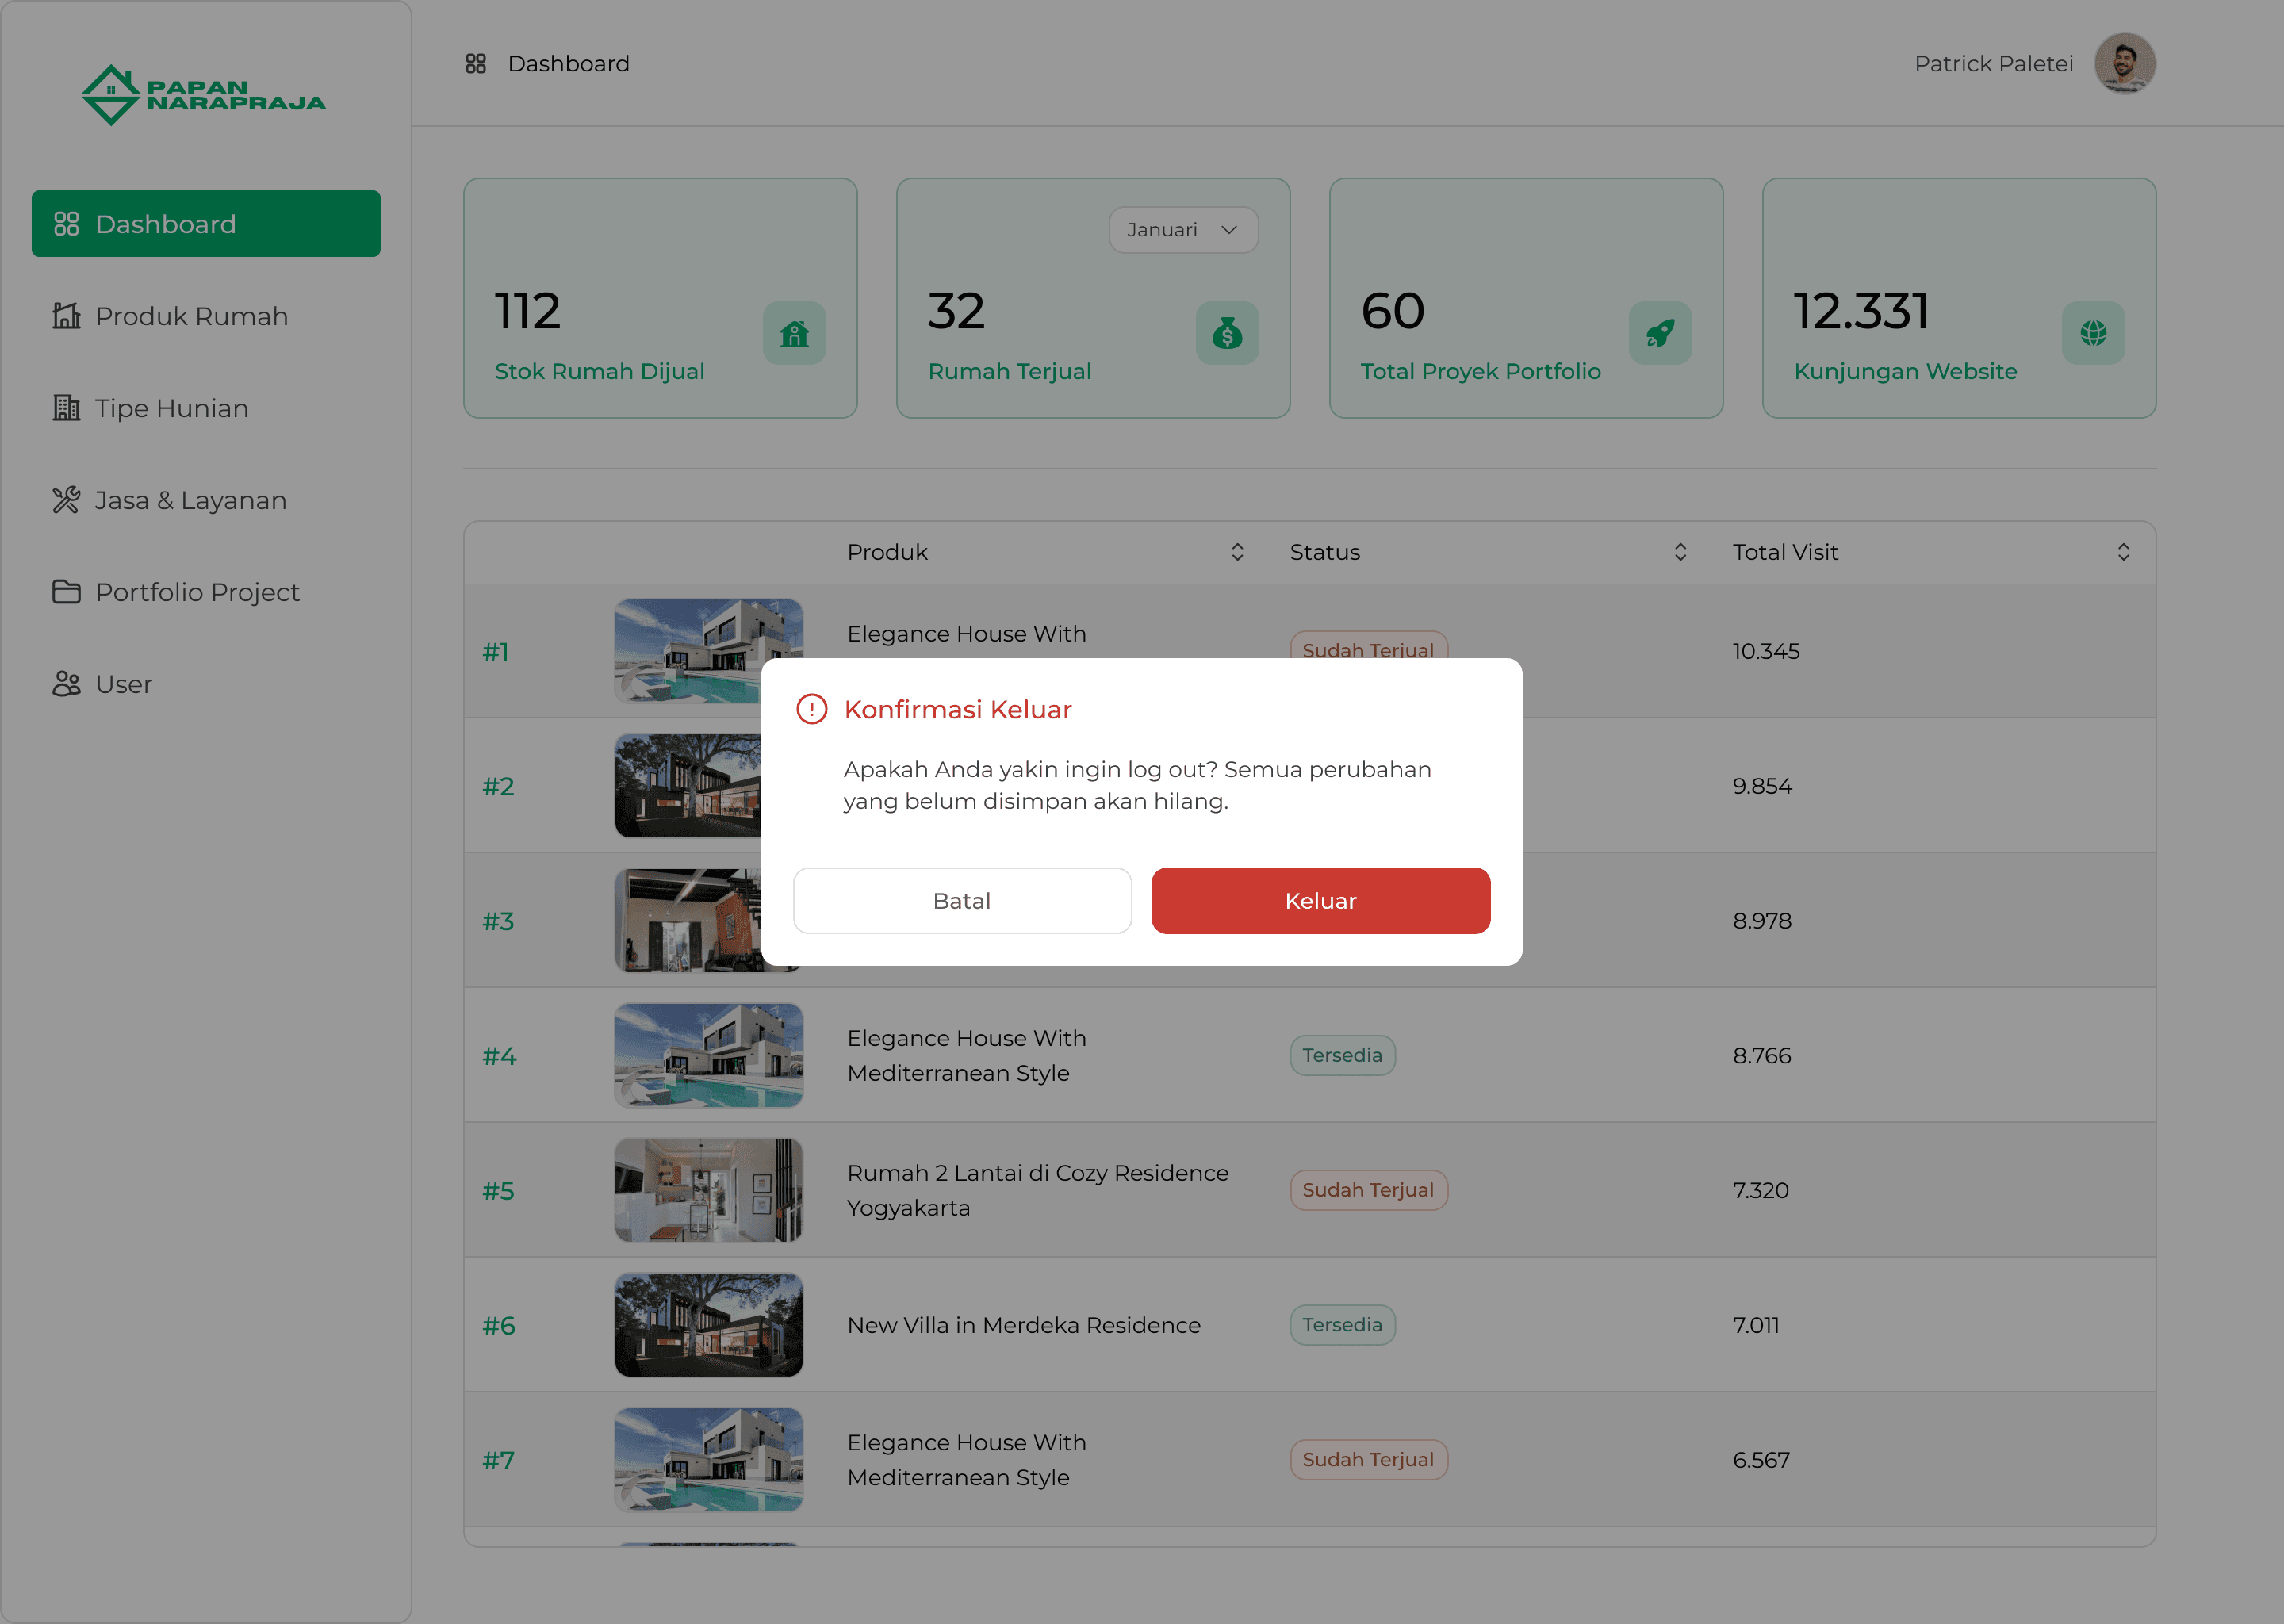Open Jasa & Layanan sidebar item
Screen dimensions: 2284x1624
coord(190,500)
